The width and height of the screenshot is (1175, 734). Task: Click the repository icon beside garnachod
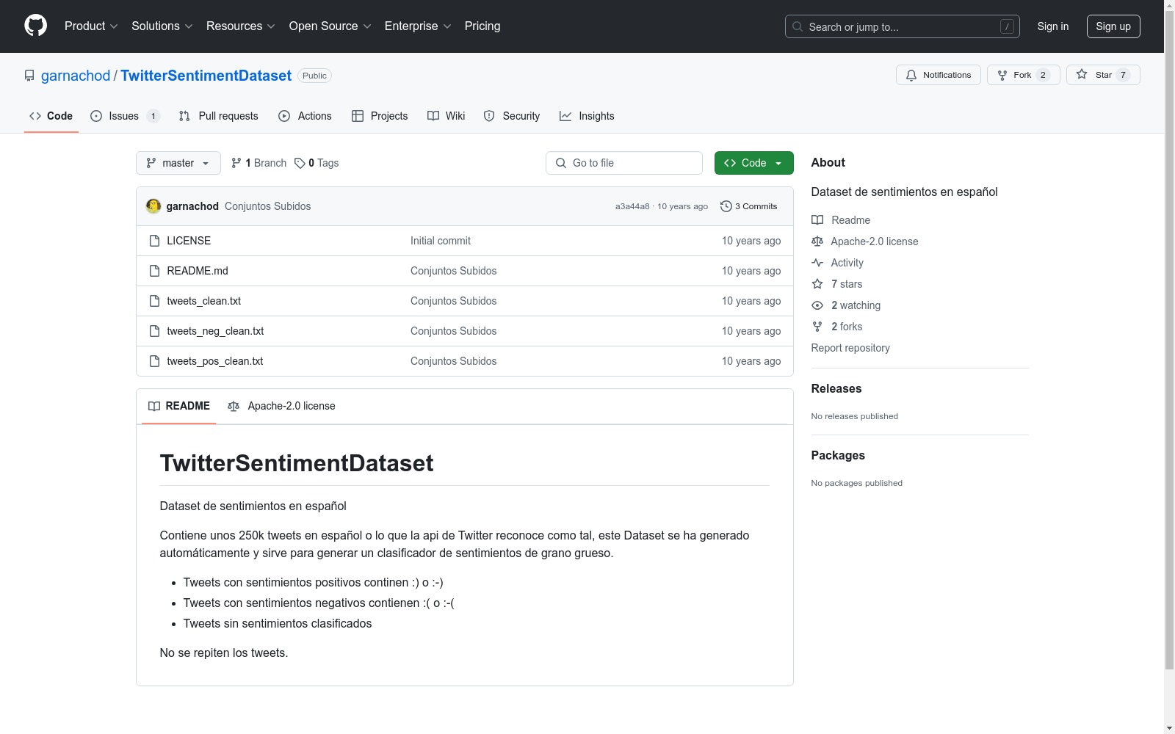coord(29,76)
